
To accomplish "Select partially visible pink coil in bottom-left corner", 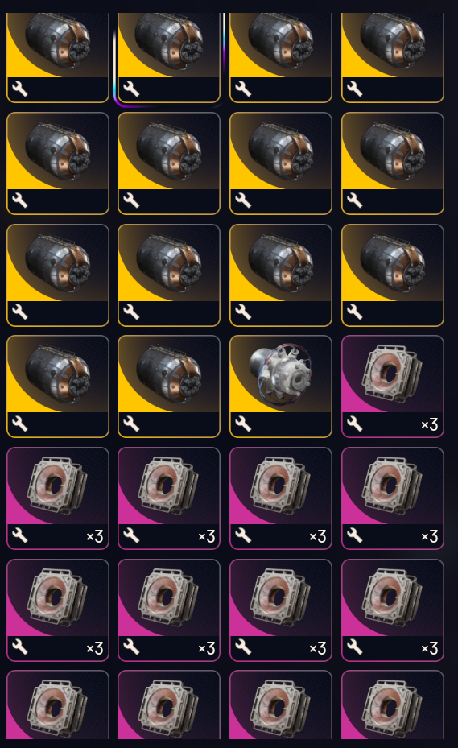I will coord(58,705).
